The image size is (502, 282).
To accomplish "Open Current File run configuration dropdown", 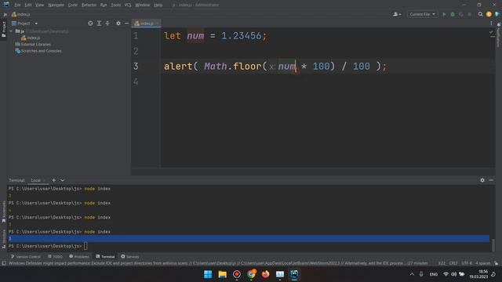I will tap(422, 14).
